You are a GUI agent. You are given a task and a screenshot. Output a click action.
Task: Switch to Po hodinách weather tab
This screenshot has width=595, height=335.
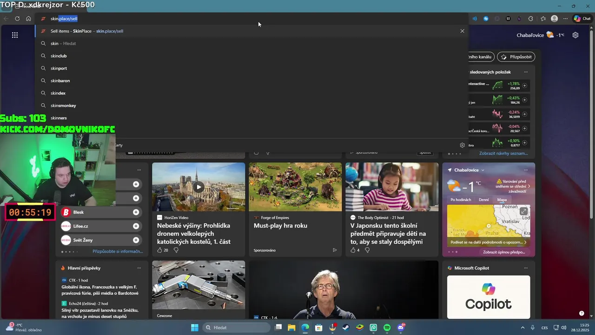461,200
